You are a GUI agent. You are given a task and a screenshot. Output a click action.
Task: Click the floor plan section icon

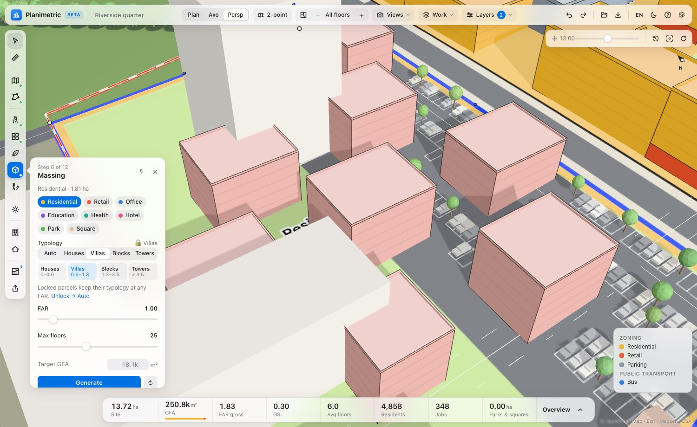[303, 15]
